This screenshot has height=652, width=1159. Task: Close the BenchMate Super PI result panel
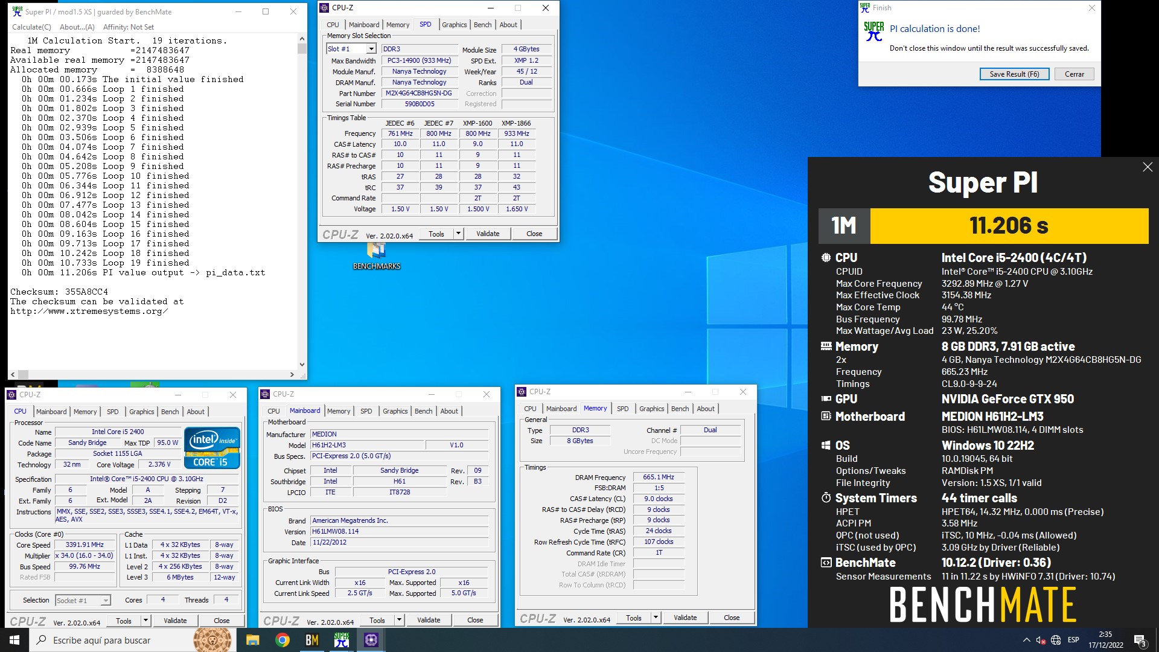point(1147,167)
